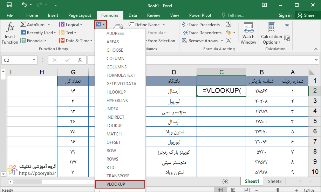
Task: Adjust the zoom slider handle
Action: coord(278,190)
